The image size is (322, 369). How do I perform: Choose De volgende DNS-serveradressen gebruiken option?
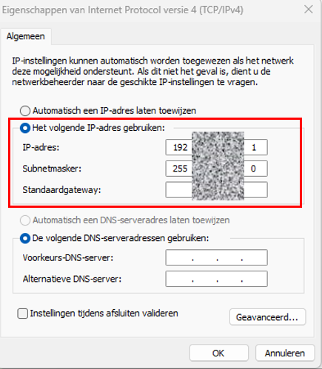point(25,238)
